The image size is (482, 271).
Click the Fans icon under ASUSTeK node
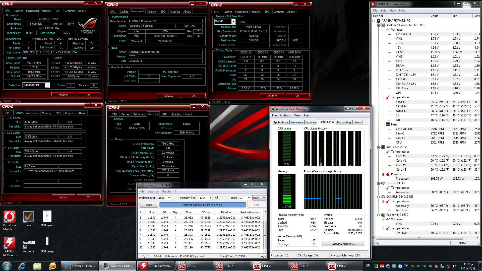388,124
